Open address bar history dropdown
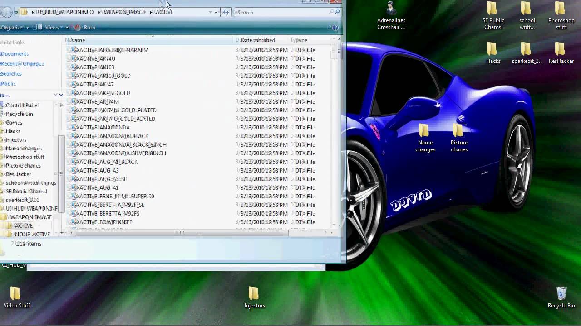This screenshot has width=581, height=326. [x=216, y=12]
